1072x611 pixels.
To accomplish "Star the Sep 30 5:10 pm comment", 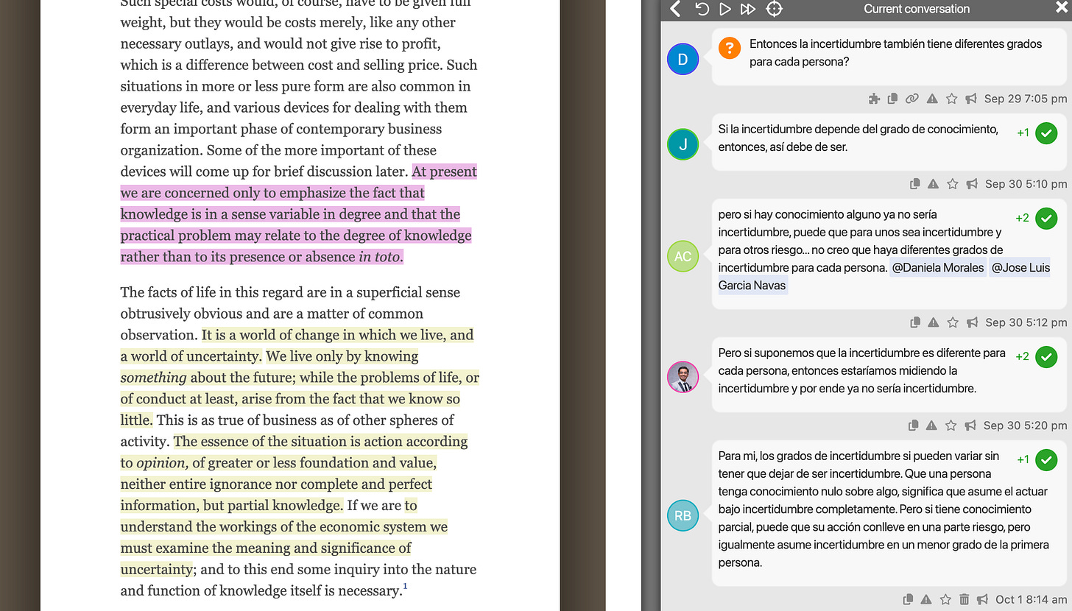I will coord(953,184).
